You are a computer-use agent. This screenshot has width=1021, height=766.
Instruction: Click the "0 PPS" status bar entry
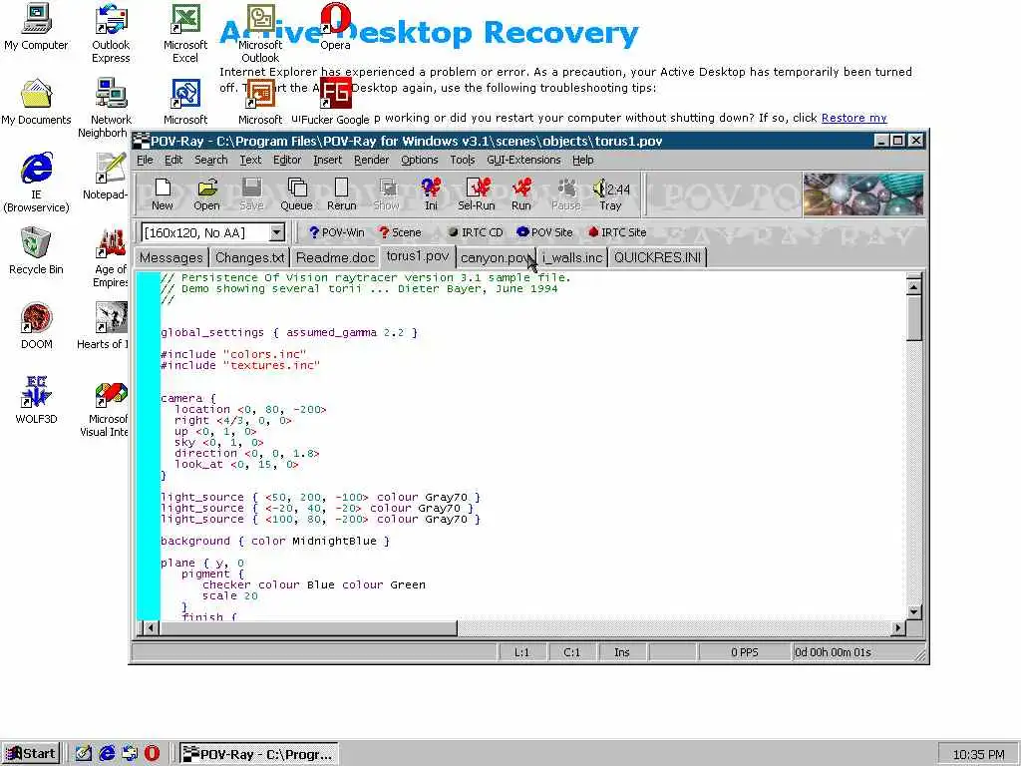[x=744, y=652]
